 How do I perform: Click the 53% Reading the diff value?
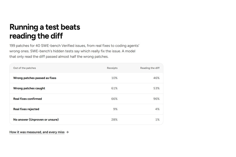pyautogui.click(x=156, y=88)
